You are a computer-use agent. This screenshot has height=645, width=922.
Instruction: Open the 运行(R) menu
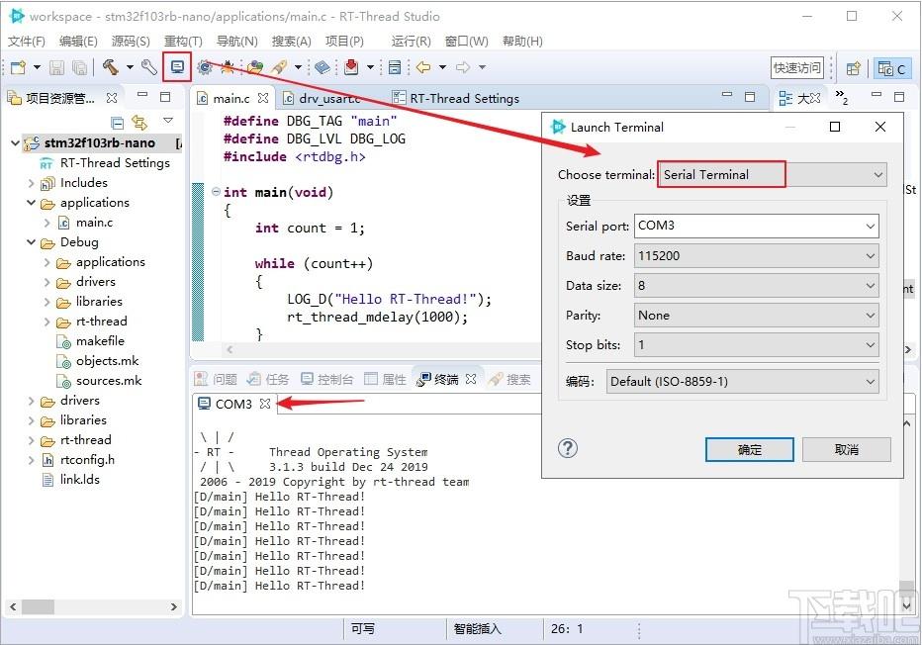411,42
